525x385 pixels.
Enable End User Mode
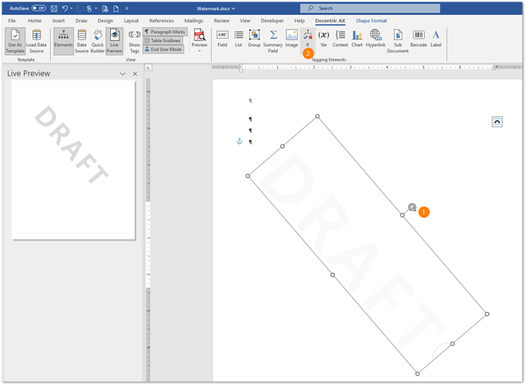click(x=163, y=49)
